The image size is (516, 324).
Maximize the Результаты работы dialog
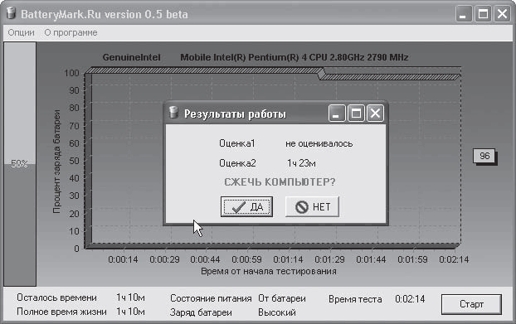356,114
